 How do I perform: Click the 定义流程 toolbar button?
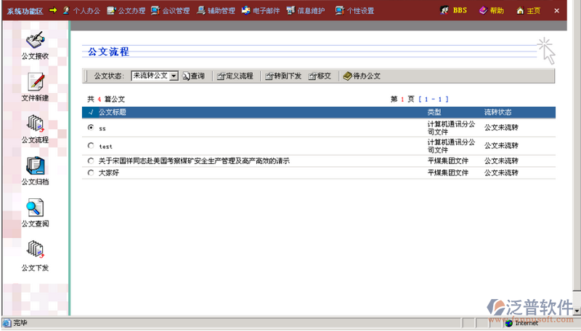[x=235, y=76]
